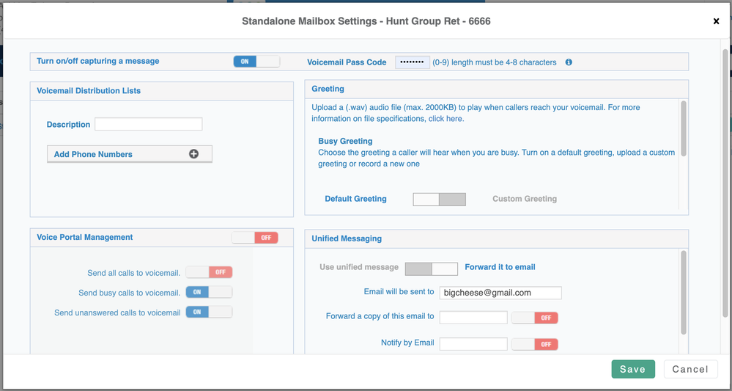Image resolution: width=732 pixels, height=391 pixels.
Task: Enable Forward a copy of this email toggle
Action: click(x=535, y=318)
